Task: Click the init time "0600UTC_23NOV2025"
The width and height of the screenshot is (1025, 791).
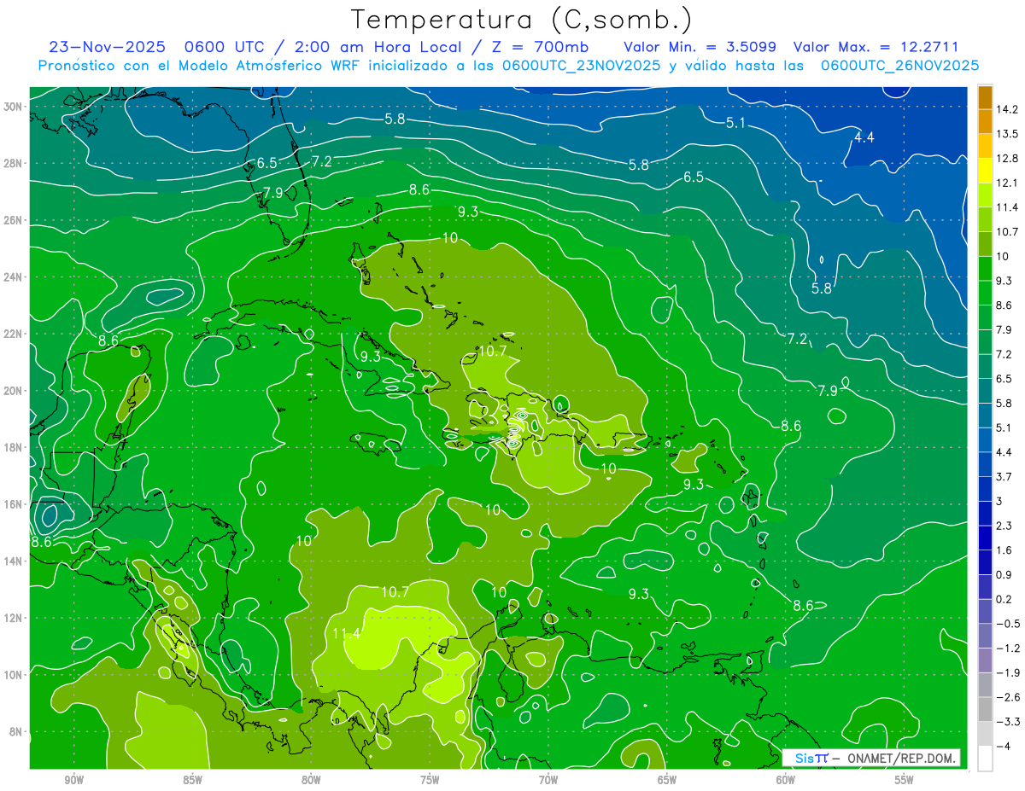Action: point(581,65)
